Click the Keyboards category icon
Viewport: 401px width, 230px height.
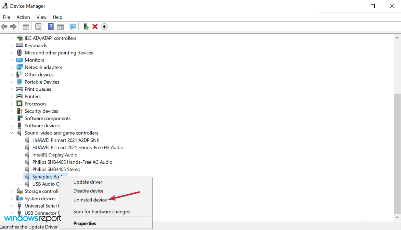19,45
